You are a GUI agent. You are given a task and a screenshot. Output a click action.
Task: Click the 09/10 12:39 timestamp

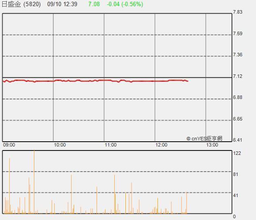pos(62,4)
